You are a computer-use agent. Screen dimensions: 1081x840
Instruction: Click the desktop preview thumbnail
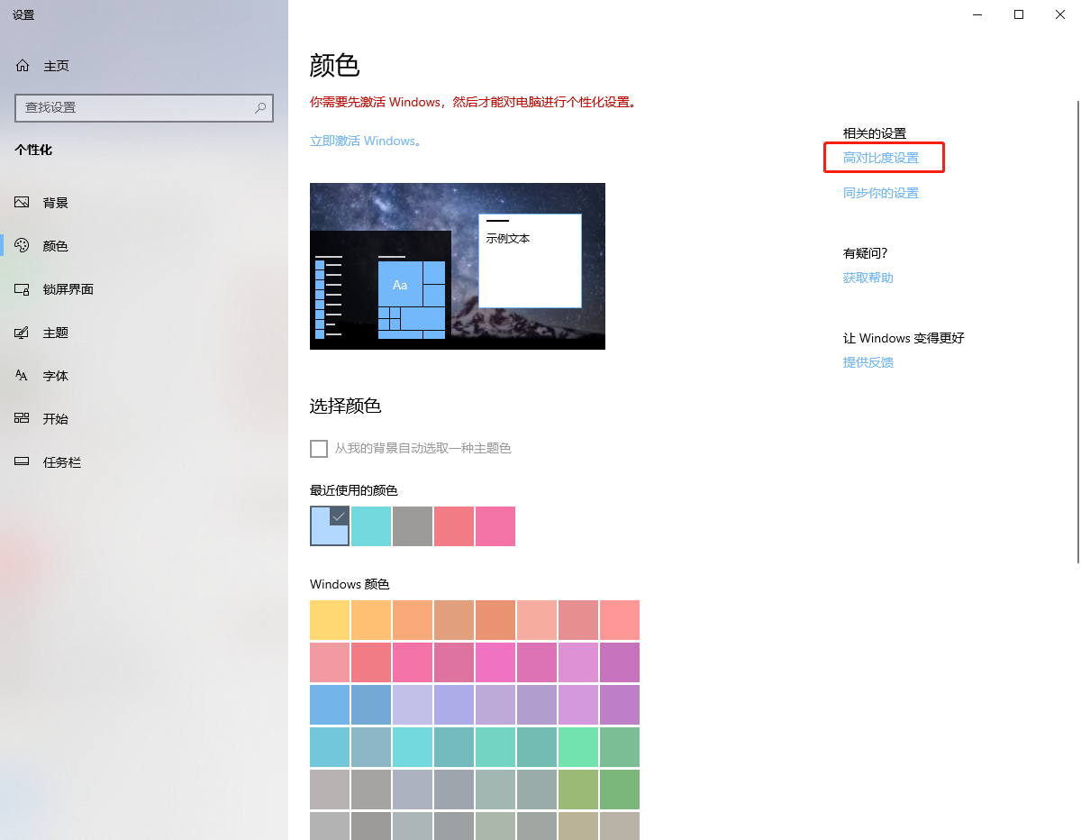[457, 266]
